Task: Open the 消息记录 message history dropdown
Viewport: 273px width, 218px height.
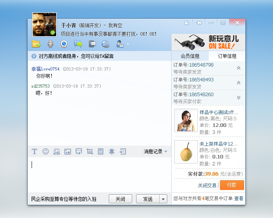Action: [x=155, y=151]
